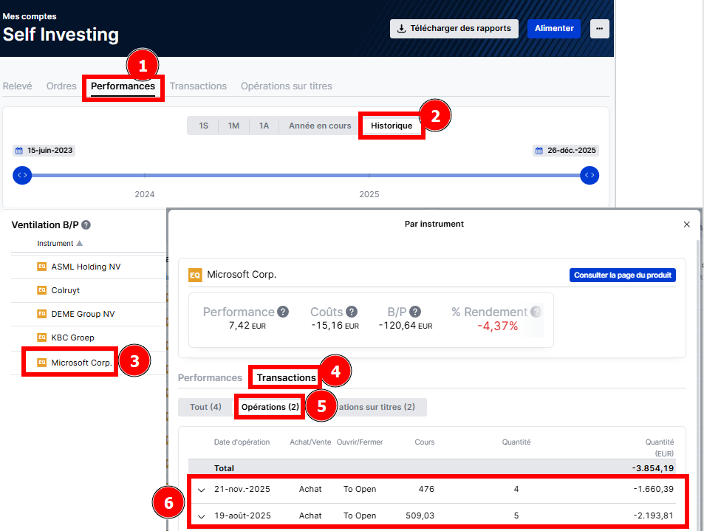Select ASML Holding NV in instrument list

pos(86,267)
